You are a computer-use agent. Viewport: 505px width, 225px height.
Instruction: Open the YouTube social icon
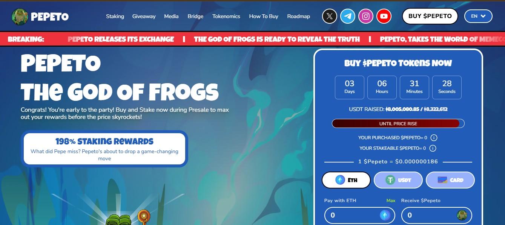(384, 16)
